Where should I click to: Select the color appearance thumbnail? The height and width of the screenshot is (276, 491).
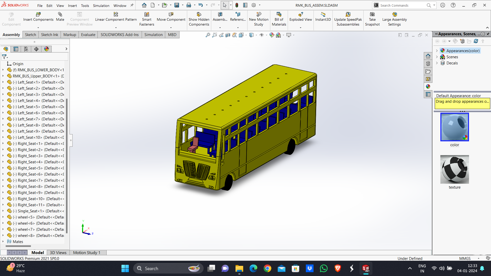point(454,127)
